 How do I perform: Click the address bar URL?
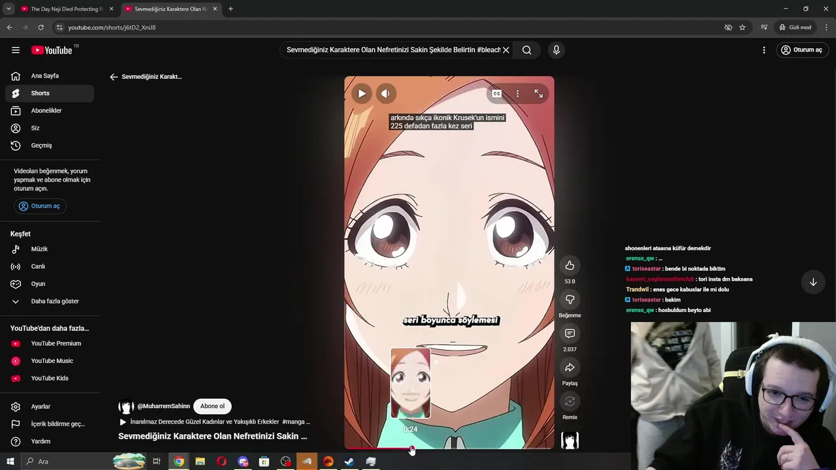(x=112, y=27)
